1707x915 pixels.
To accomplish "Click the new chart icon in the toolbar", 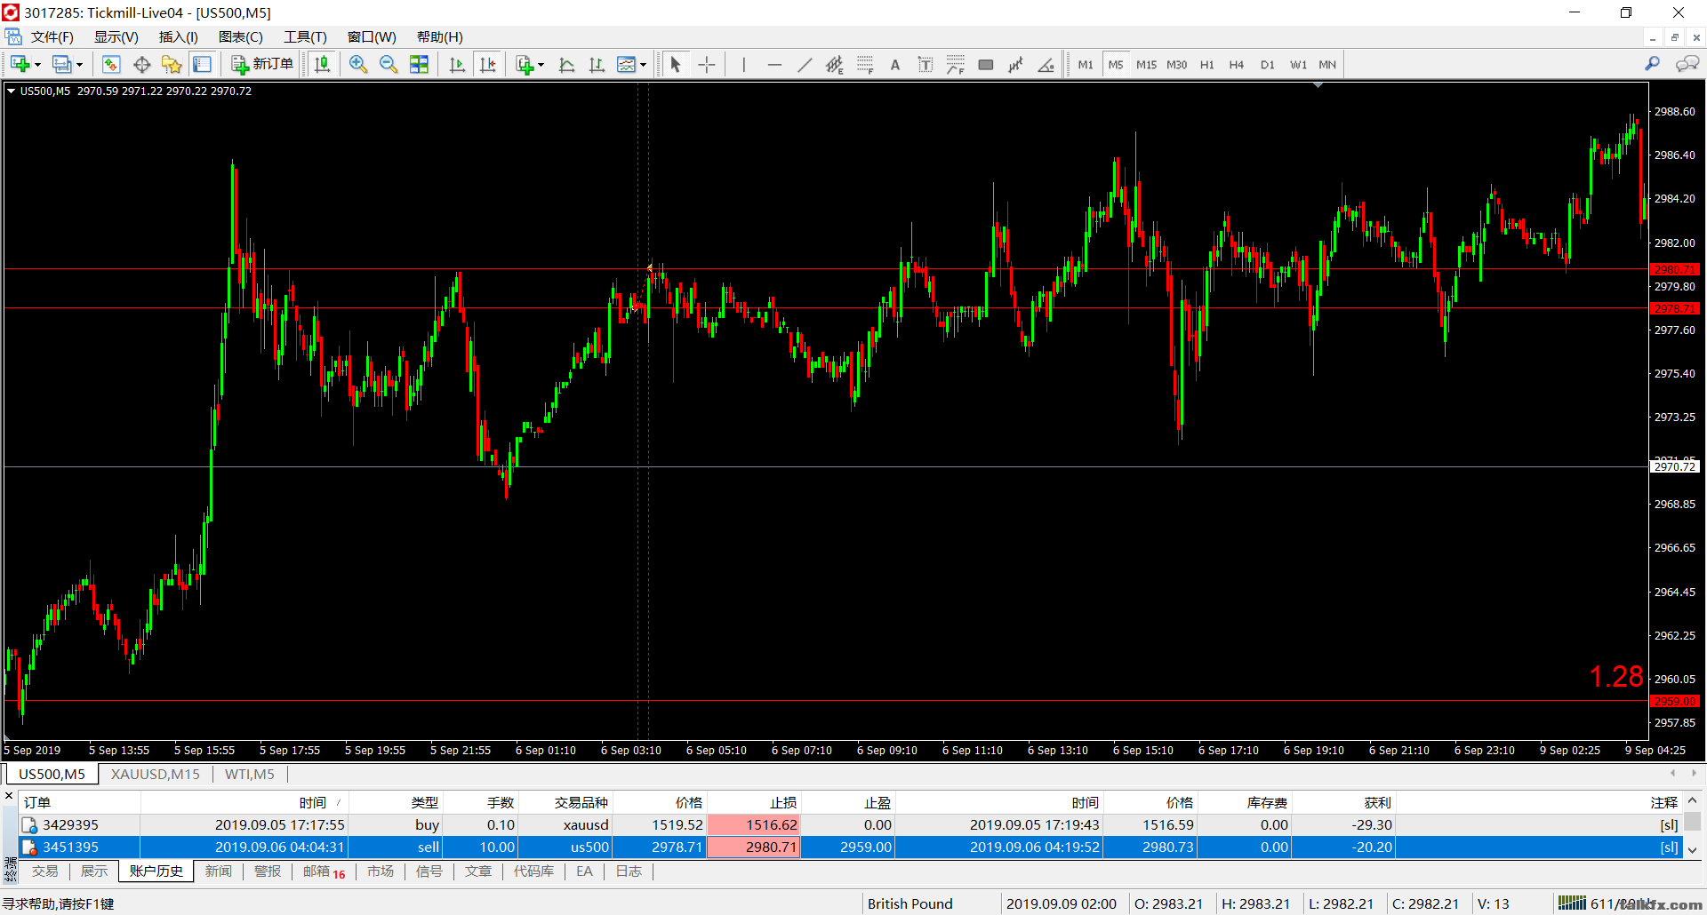I will (20, 64).
